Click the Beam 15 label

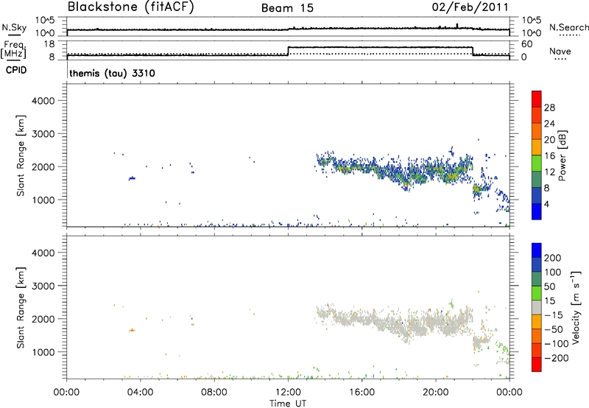(x=287, y=8)
